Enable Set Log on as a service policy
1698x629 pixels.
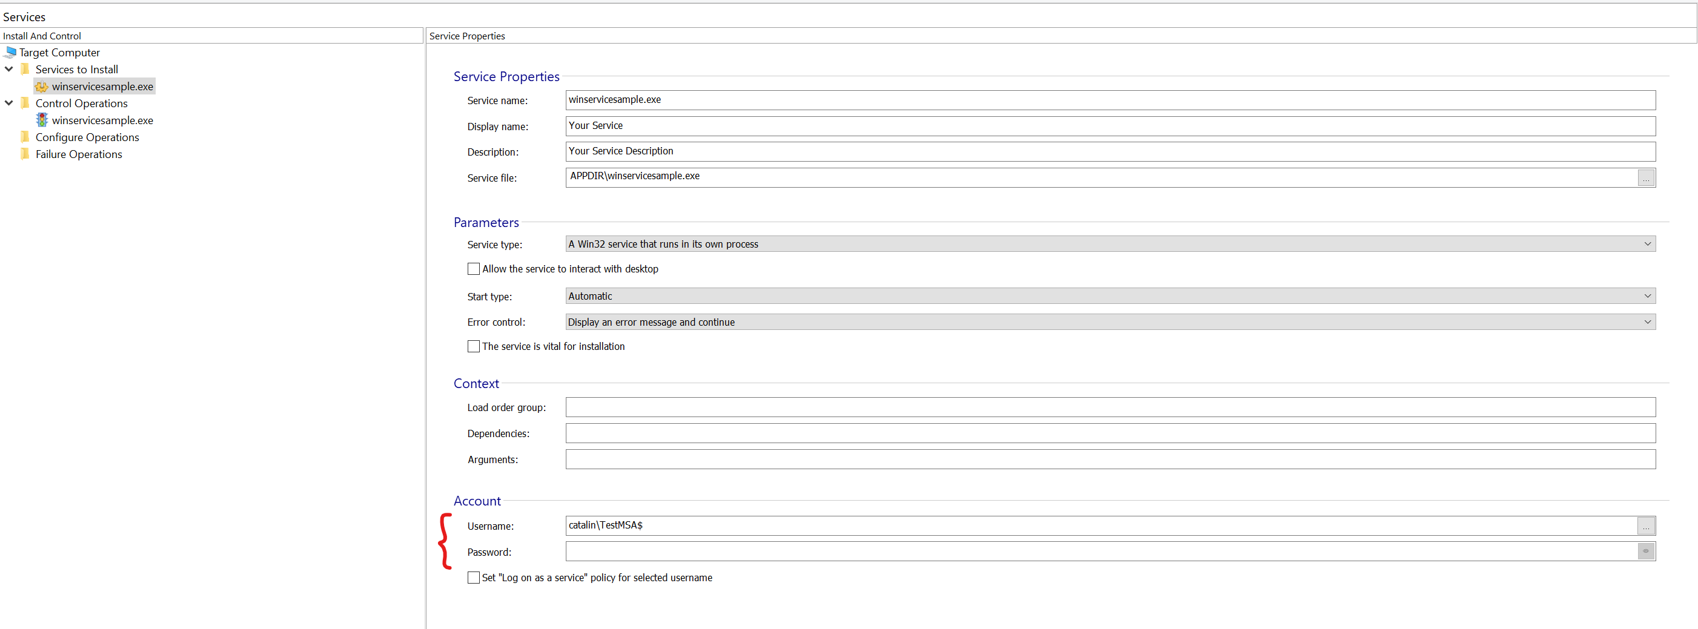click(473, 578)
